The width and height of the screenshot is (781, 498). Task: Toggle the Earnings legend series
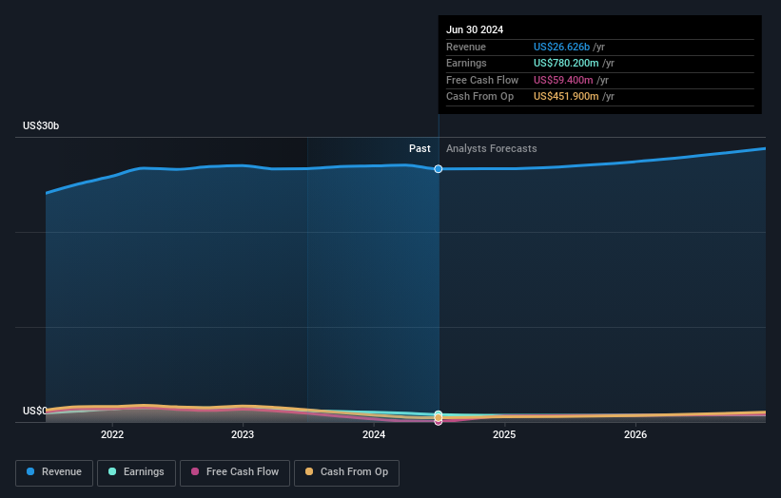(x=136, y=472)
